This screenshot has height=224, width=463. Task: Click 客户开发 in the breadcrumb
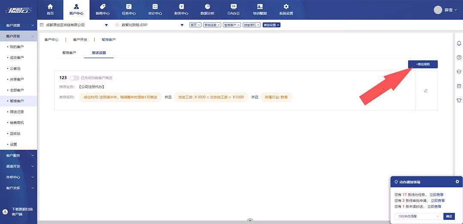pos(80,39)
